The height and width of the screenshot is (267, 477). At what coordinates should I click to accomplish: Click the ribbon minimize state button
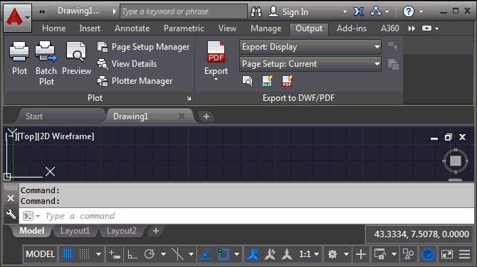tap(426, 28)
